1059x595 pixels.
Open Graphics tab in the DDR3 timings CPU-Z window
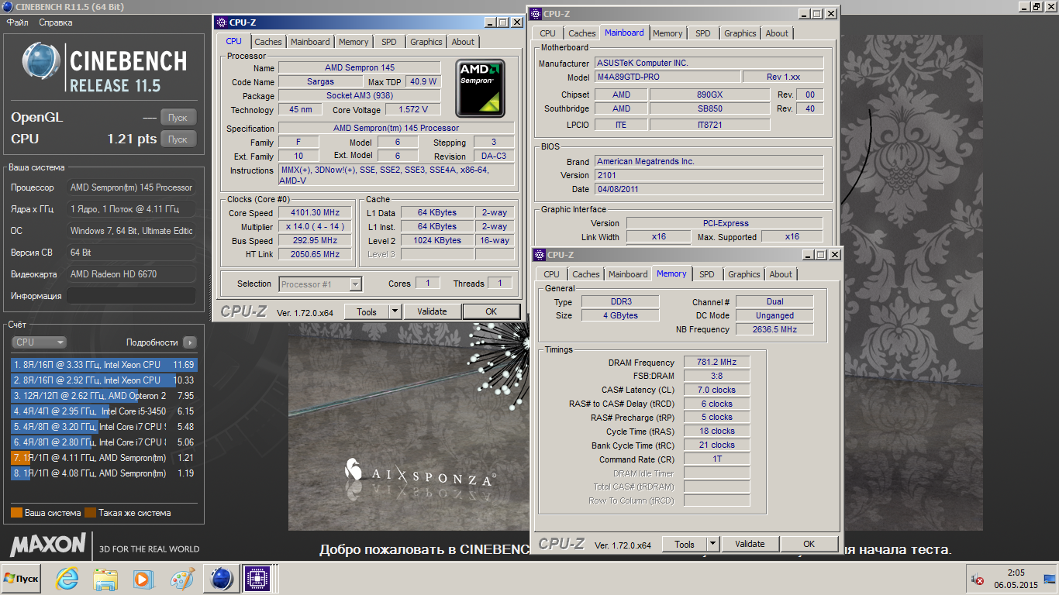744,274
